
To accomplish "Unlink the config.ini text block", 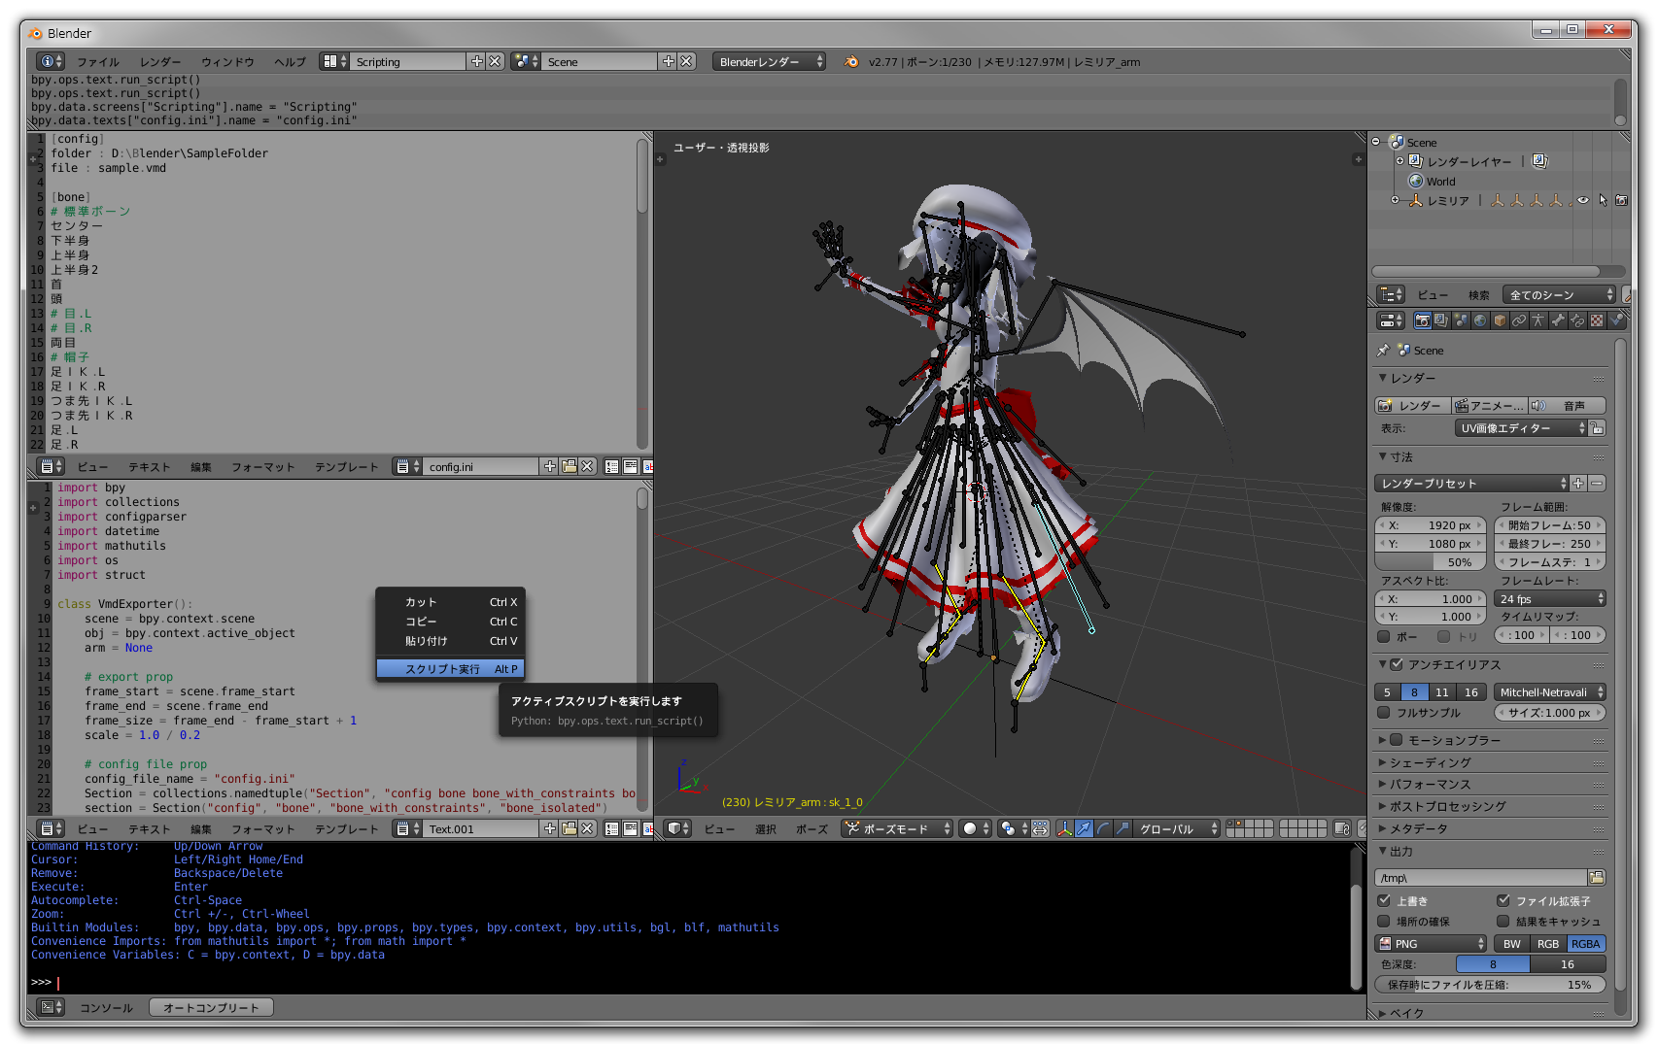I will [x=587, y=467].
